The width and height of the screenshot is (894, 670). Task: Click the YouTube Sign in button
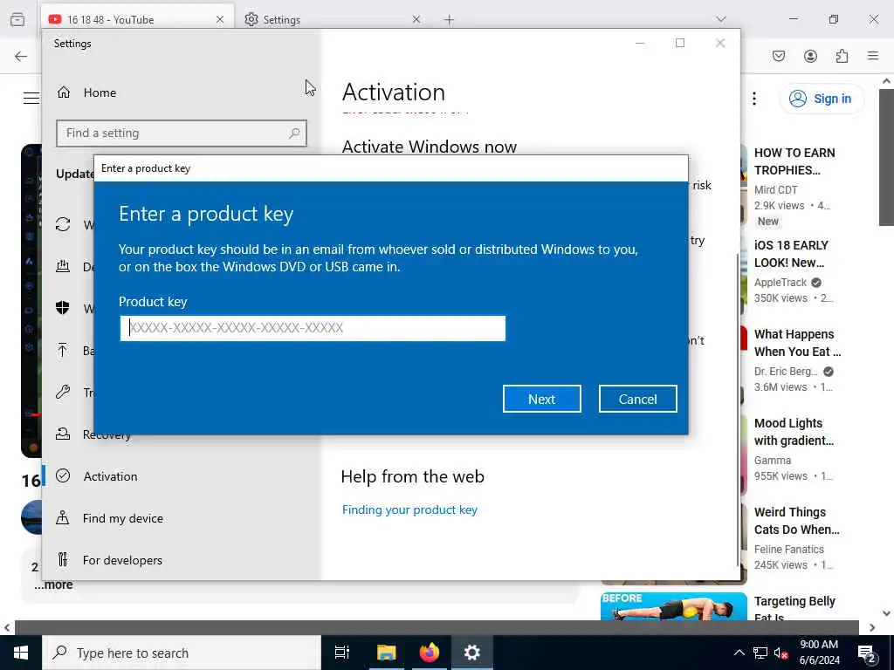pyautogui.click(x=821, y=99)
